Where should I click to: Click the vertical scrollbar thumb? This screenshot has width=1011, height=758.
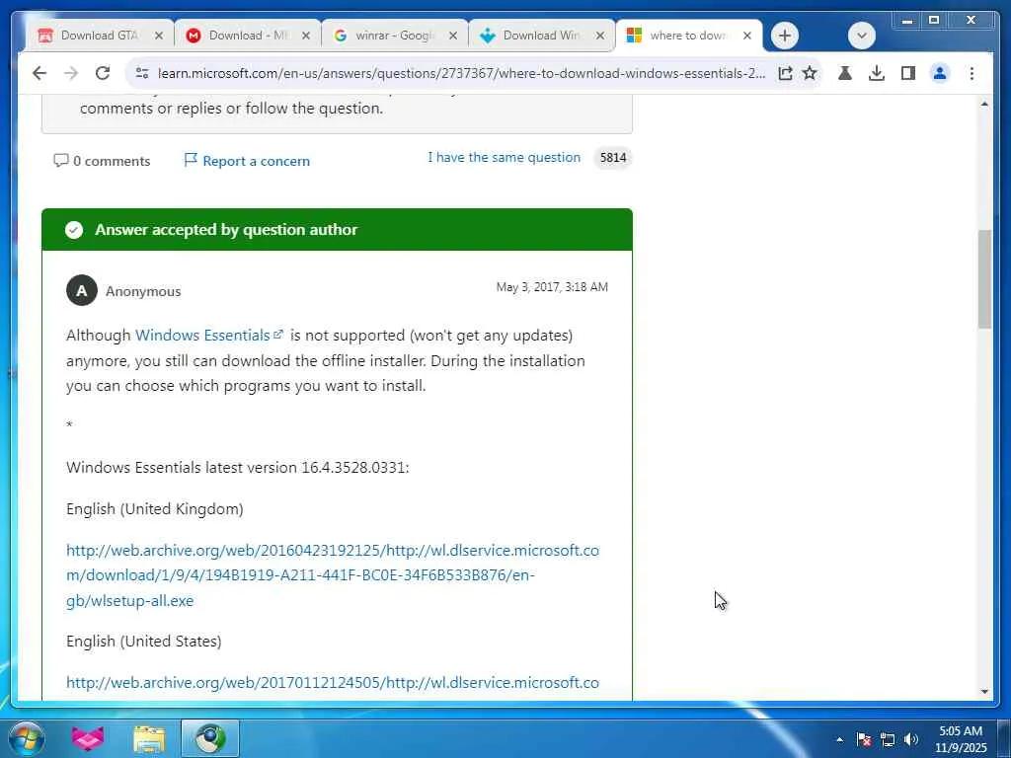[x=984, y=279]
